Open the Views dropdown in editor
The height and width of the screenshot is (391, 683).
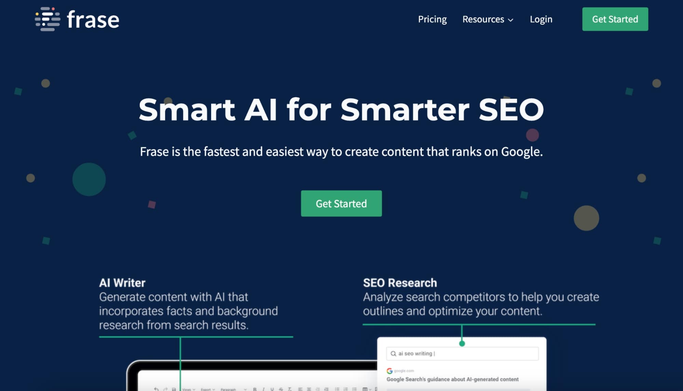click(x=189, y=389)
